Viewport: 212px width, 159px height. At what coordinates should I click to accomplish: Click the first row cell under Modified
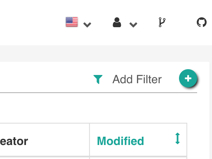(138, 158)
